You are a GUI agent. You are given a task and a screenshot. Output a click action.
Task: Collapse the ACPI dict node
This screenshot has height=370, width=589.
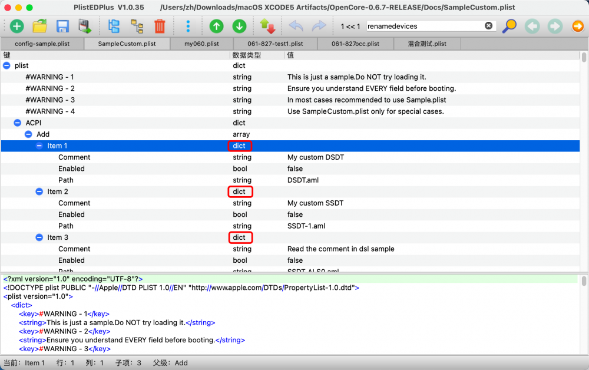(17, 123)
